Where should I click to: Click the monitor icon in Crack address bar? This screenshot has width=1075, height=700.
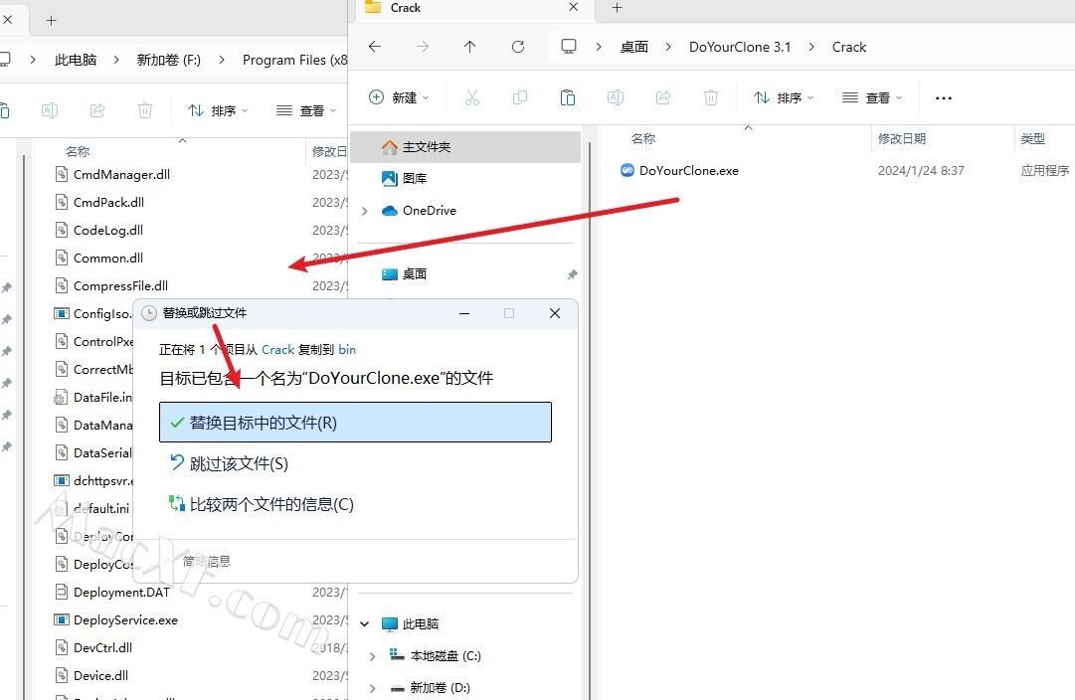[x=569, y=47]
